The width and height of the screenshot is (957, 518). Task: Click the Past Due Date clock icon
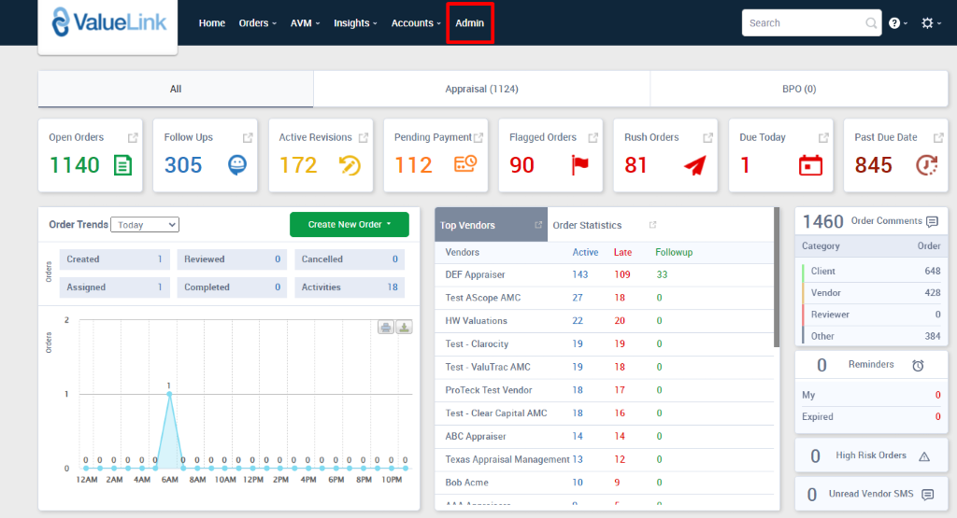pyautogui.click(x=926, y=165)
